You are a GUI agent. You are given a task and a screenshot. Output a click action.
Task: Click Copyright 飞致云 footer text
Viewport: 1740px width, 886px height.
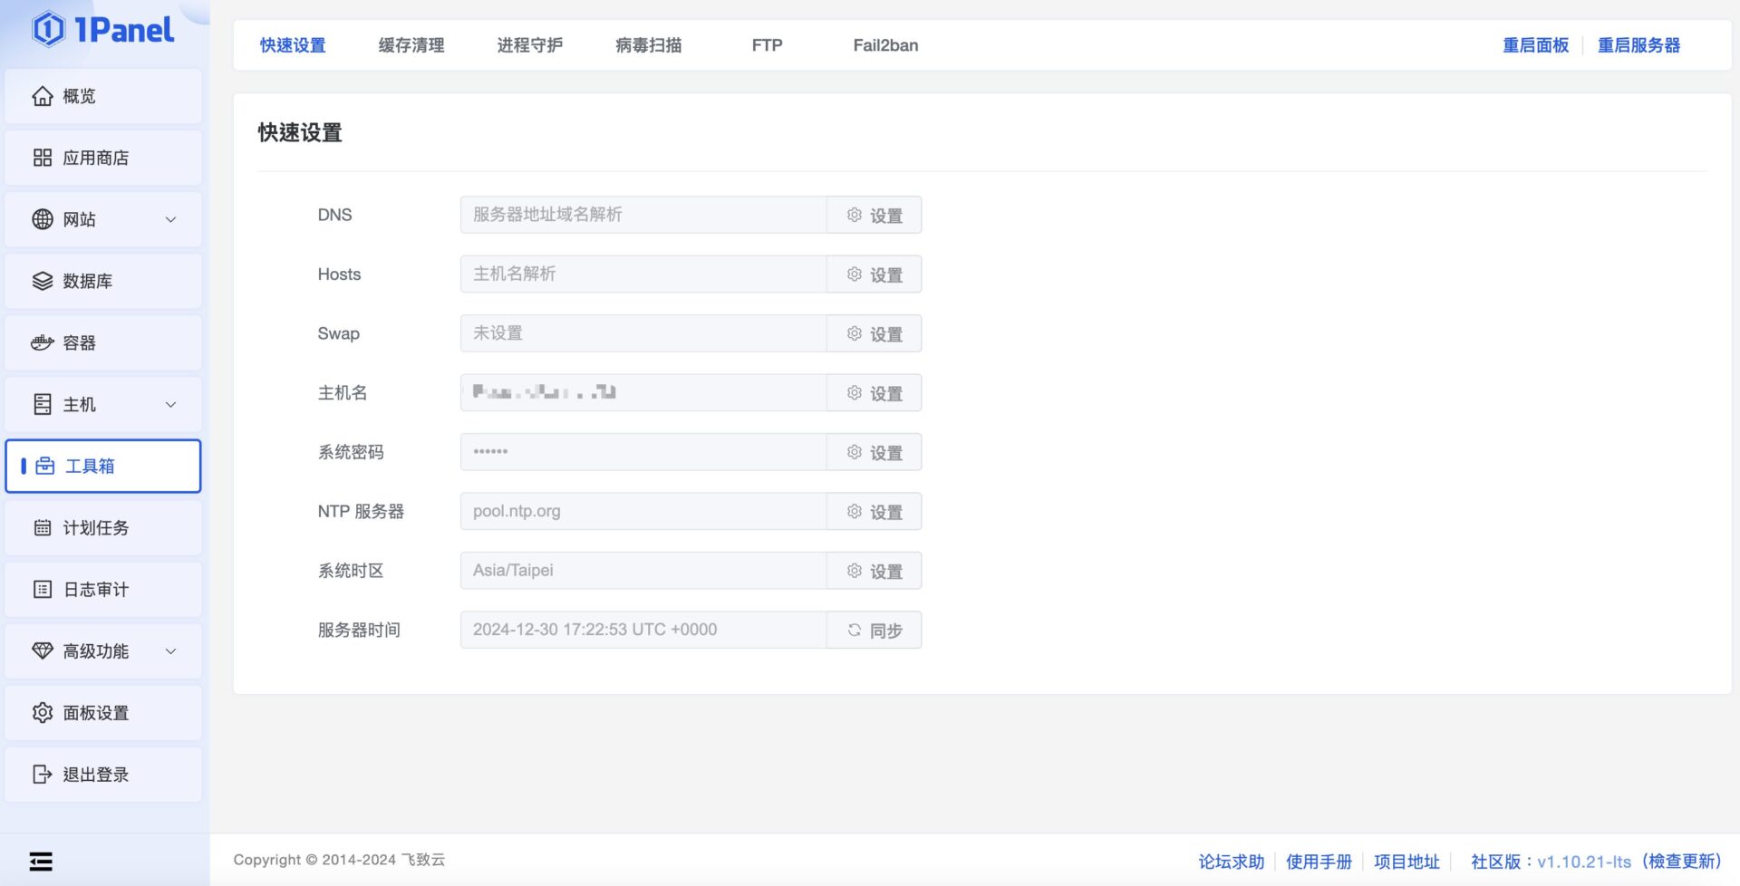point(339,860)
